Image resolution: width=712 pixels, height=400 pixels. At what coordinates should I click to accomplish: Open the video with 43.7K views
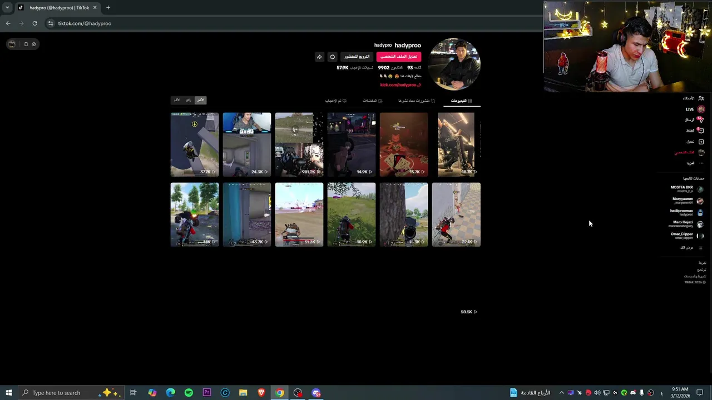point(247,214)
